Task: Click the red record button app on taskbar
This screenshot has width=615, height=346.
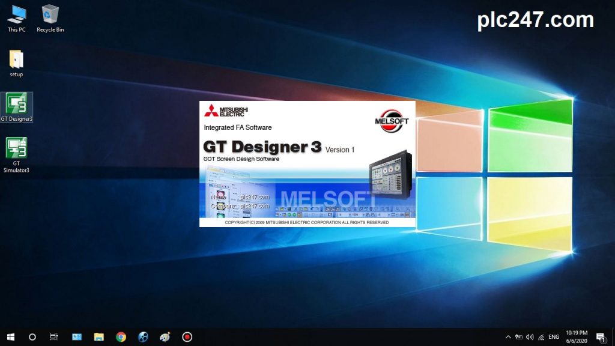Action: [x=187, y=337]
